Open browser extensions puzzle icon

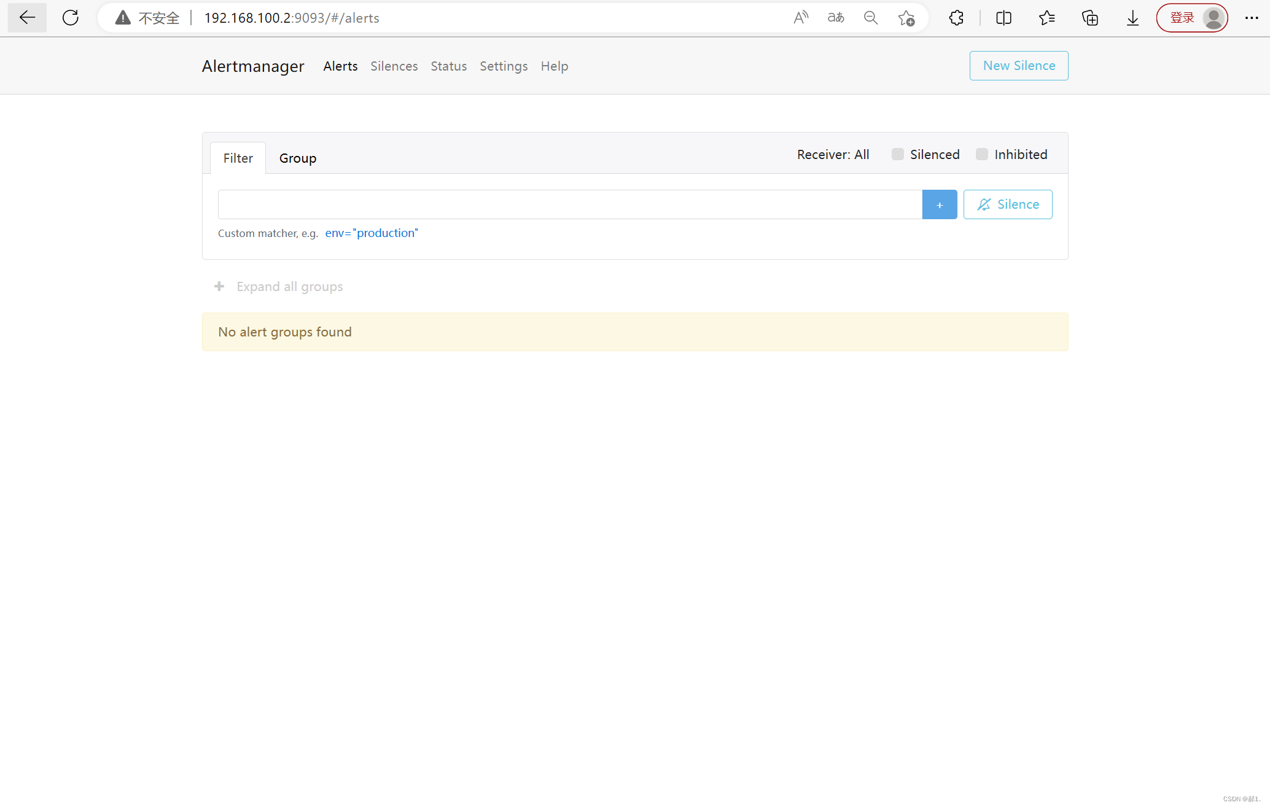pos(956,18)
